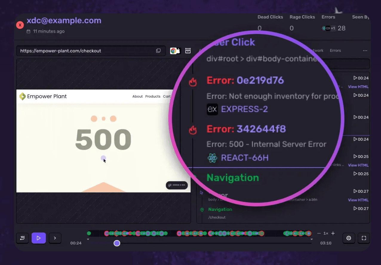Click the viewport size icon next to browser info
This screenshot has height=265, width=381.
pyautogui.click(x=188, y=51)
